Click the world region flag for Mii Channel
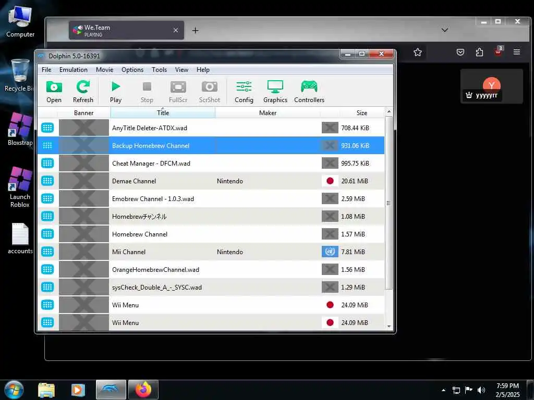 point(330,252)
